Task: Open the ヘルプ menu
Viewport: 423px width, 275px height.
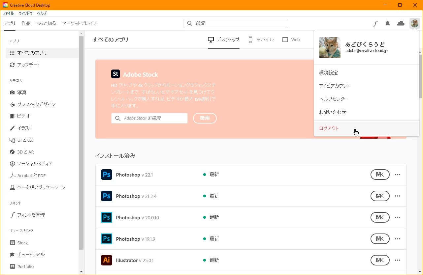Action: [42, 14]
